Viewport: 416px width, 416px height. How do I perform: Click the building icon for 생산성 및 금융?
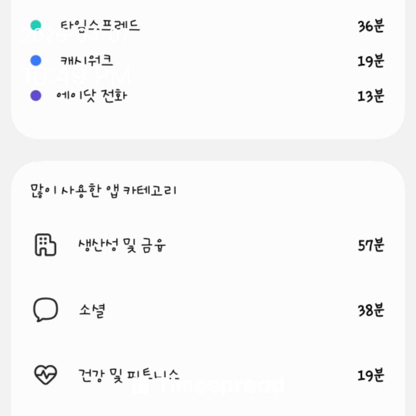(45, 245)
